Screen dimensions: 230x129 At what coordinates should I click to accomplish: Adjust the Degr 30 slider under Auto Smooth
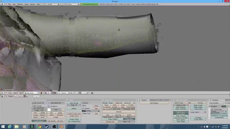[74, 105]
